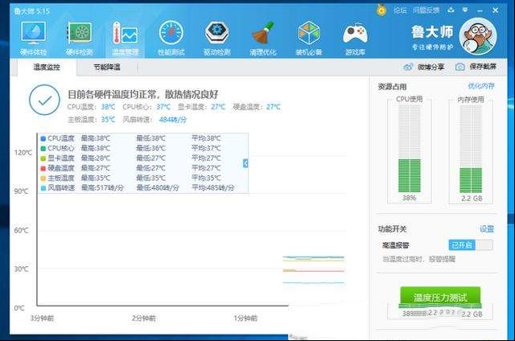Click the 鲁大师 mascot avatar
Image resolution: width=515 pixels, height=341 pixels.
tap(478, 36)
